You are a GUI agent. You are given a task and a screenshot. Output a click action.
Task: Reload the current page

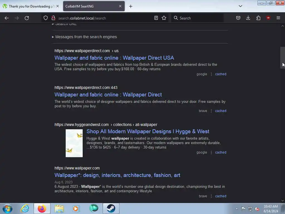pos(27,18)
